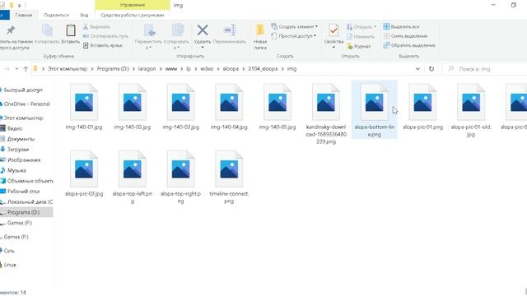Viewport: 527px width, 296px height.
Task: Click Deselect (Снять выделение)
Action: pyautogui.click(x=406, y=36)
